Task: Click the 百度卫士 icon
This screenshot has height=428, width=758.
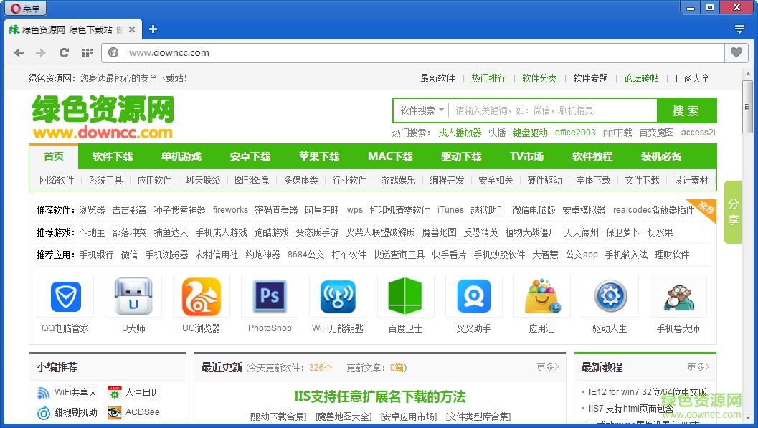Action: [405, 296]
